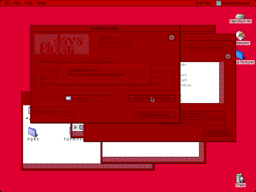The height and width of the screenshot is (192, 256).
Task: Click the vertical scrollbar of the middle window
Action: (x=202, y=149)
